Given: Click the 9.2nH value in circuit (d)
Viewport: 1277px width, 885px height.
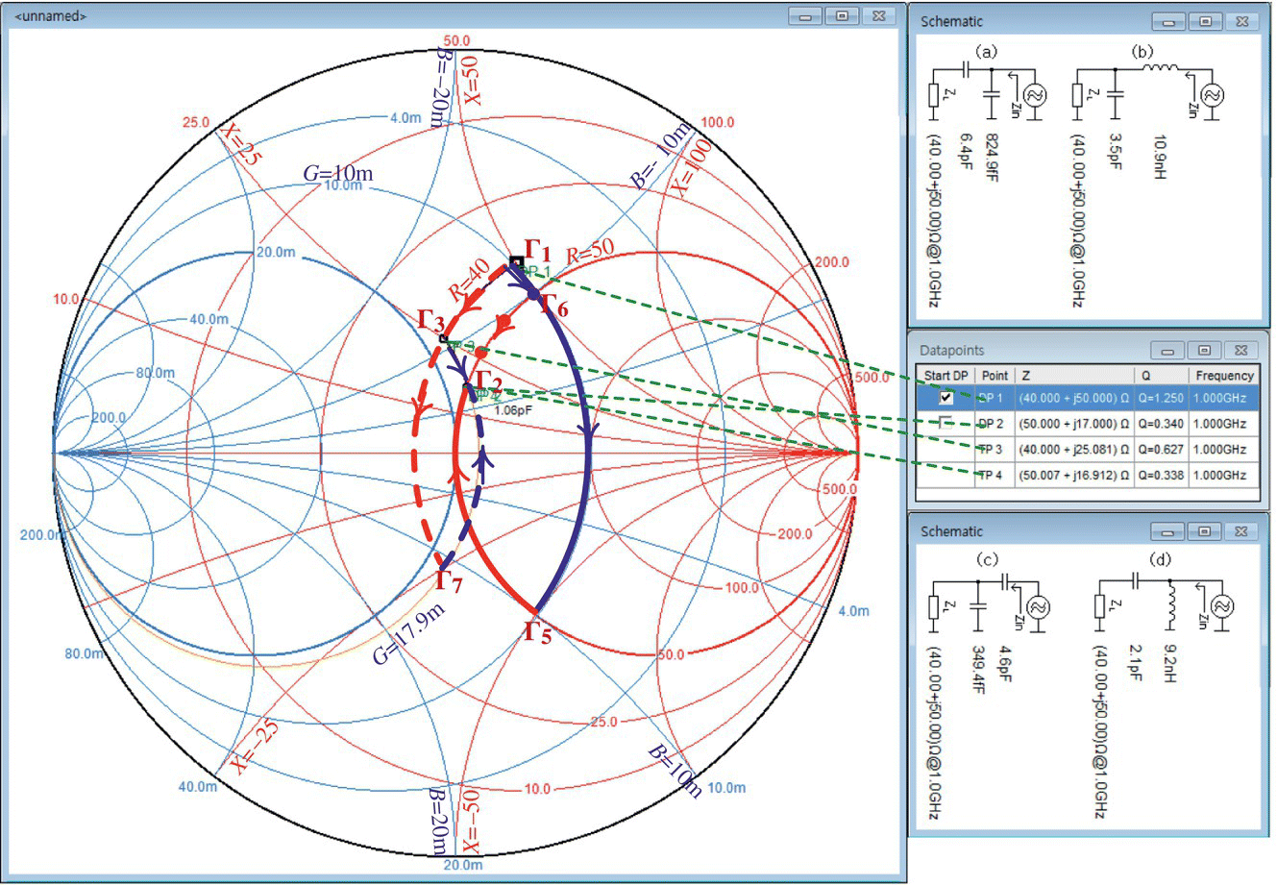Looking at the screenshot, I should 1170,665.
